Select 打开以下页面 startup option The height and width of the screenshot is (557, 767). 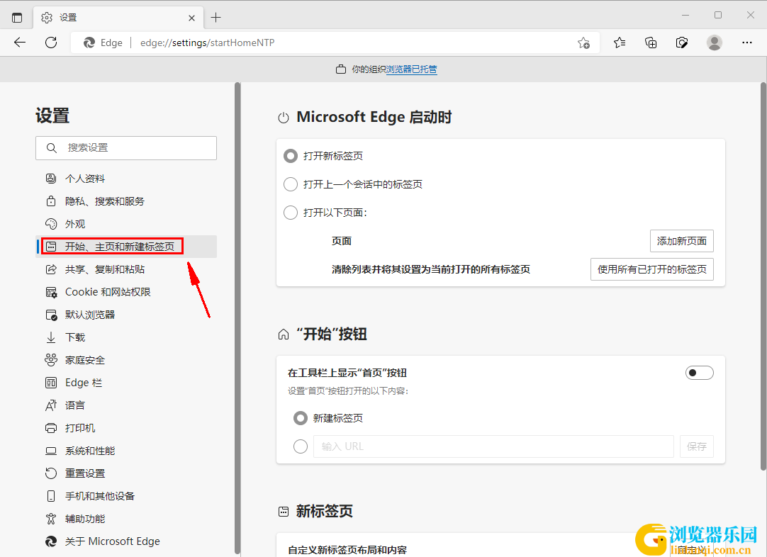291,213
